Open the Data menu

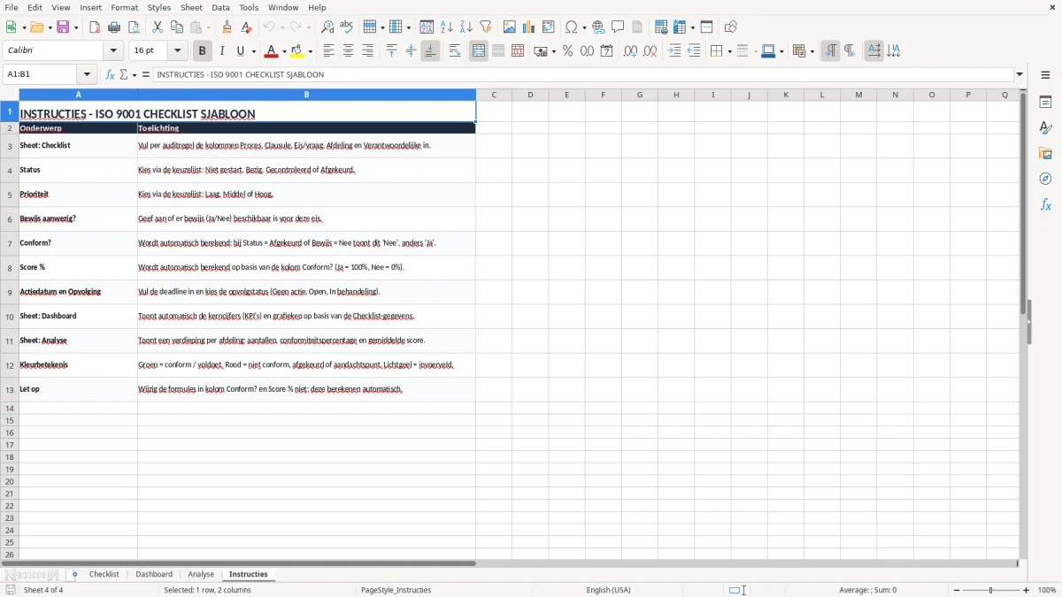pyautogui.click(x=220, y=7)
